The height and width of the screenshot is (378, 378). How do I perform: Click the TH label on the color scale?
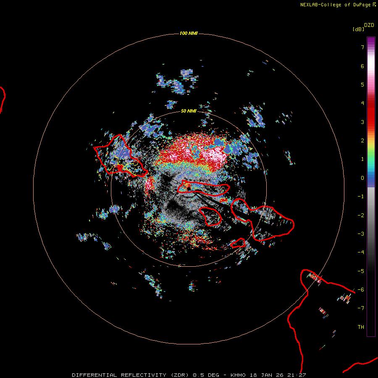click(x=361, y=327)
